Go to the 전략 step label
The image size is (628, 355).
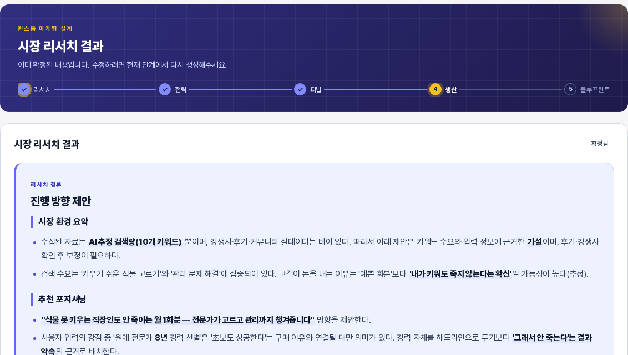click(181, 90)
